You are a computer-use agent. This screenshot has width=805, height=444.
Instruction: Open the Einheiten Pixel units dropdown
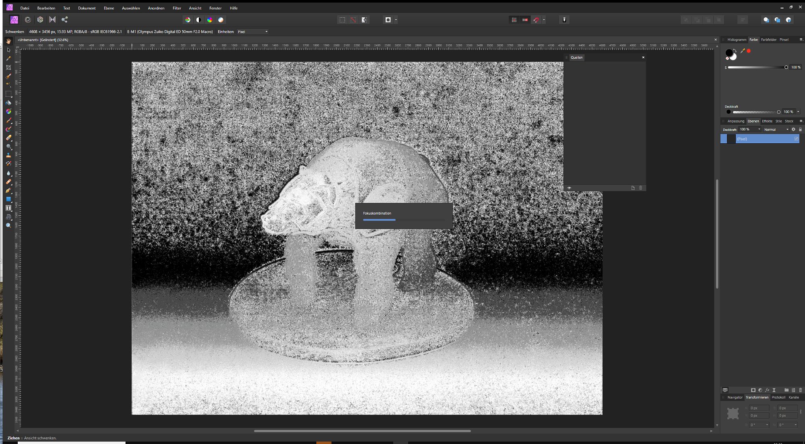(252, 32)
